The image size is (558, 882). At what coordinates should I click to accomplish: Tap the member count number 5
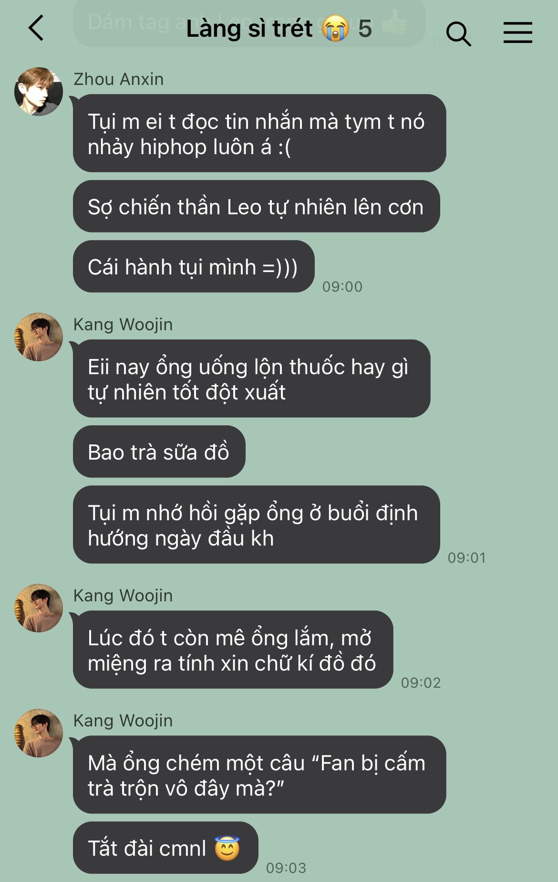pos(365,29)
